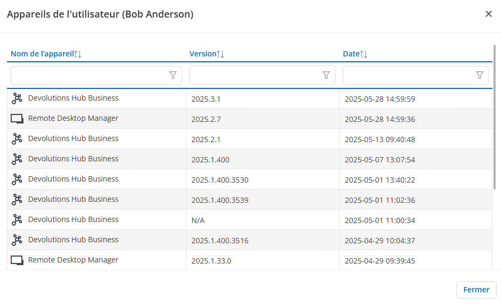The image size is (502, 304).
Task: Close the user devices dialog with the X
Action: point(489,14)
